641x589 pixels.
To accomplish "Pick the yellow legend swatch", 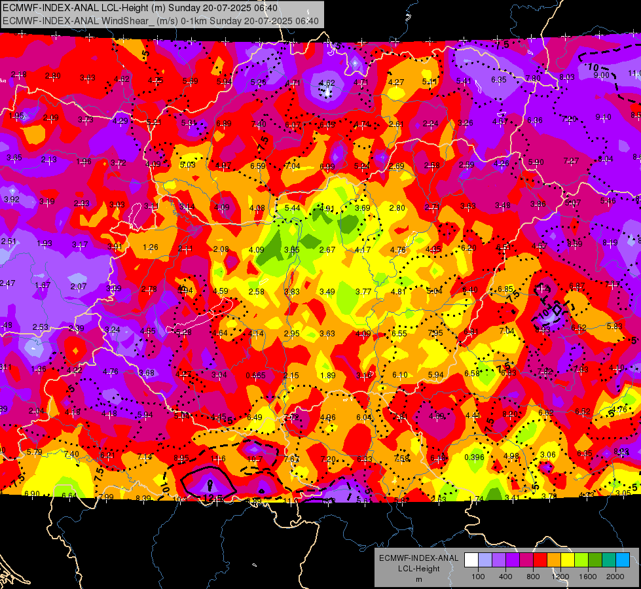I will tap(568, 560).
